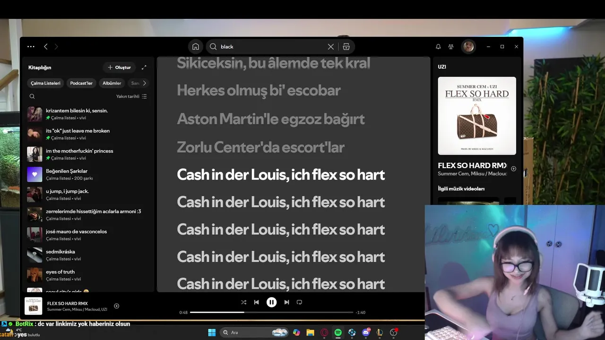Open the FLEX SO HARD RMX title link in right panel
The image size is (605, 340).
472,166
